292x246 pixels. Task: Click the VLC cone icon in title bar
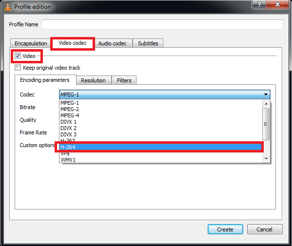7,7
